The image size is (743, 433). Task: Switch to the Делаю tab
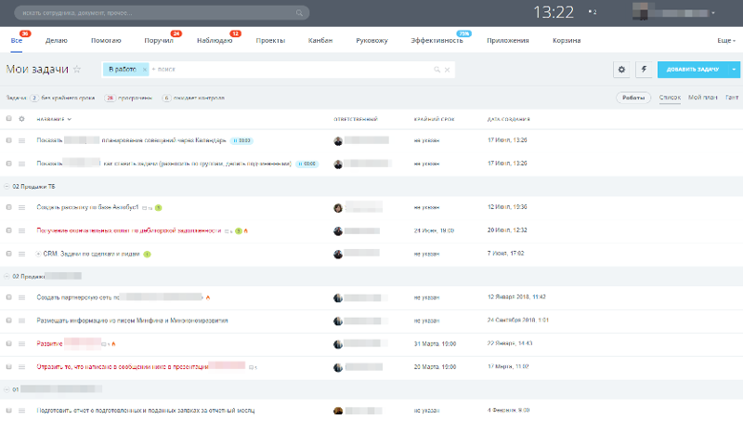click(x=57, y=40)
